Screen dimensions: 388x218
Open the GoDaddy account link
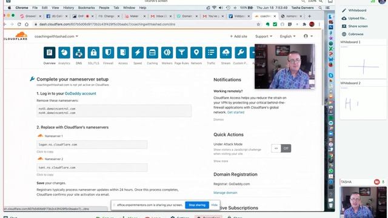[81, 93]
